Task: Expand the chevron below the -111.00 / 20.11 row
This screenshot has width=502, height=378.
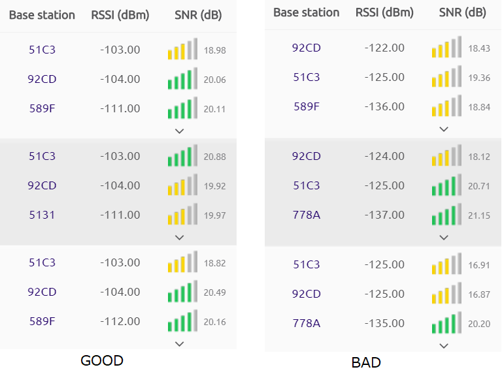Action: tap(180, 131)
